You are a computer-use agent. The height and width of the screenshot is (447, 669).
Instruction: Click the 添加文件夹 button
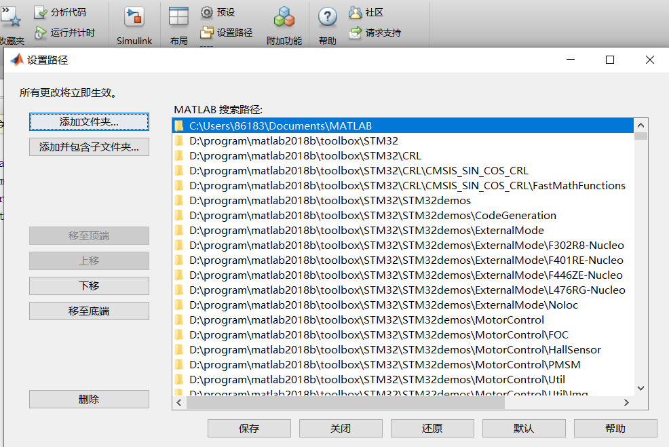[88, 121]
